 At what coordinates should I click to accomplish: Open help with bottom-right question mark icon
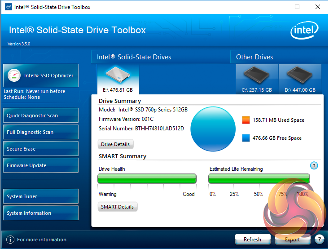point(319,240)
